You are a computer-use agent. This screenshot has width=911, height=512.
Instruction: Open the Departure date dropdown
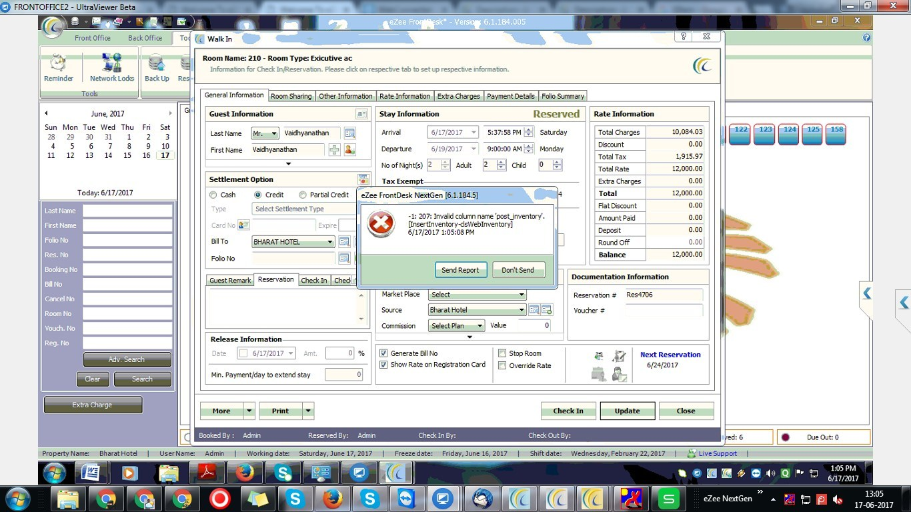pos(474,149)
